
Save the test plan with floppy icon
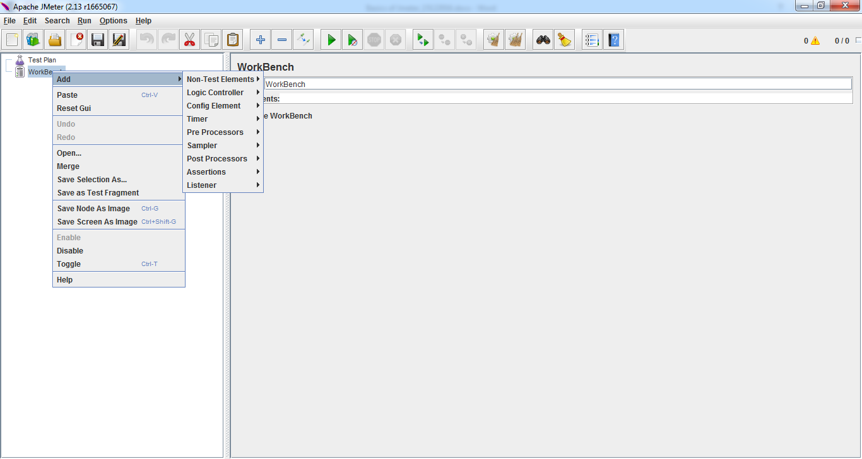pos(98,40)
